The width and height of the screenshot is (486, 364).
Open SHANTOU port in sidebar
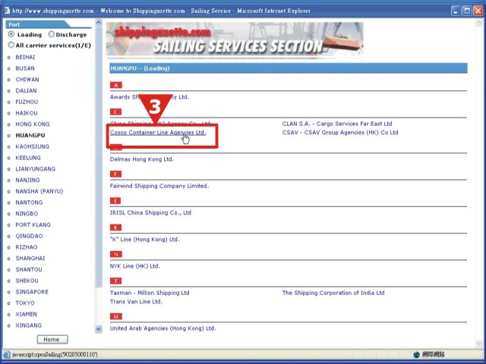pyautogui.click(x=29, y=269)
